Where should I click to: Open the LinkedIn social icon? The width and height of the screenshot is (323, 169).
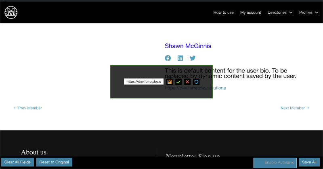(180, 58)
